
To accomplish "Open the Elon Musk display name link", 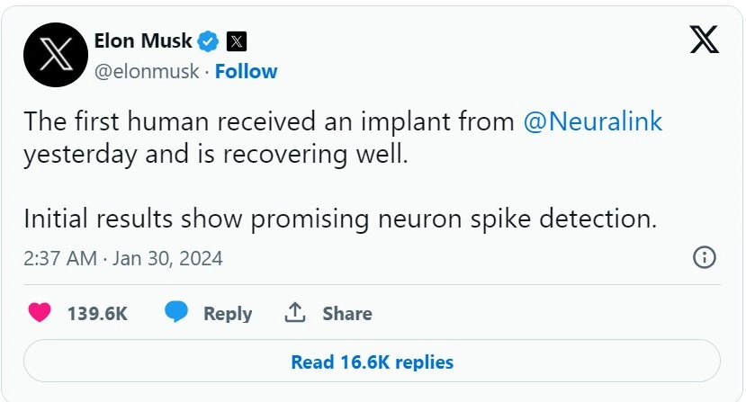I will [x=143, y=40].
